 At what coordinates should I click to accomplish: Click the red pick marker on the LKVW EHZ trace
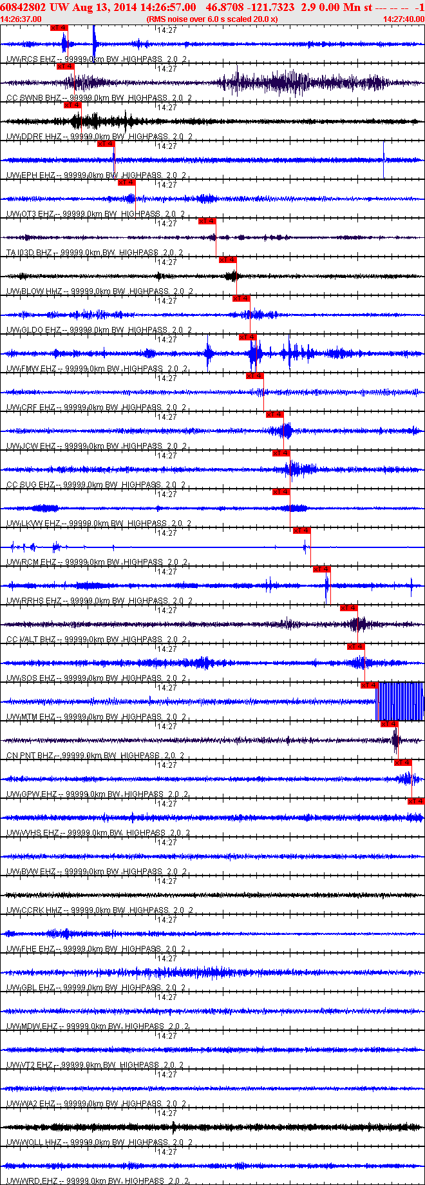coord(281,492)
